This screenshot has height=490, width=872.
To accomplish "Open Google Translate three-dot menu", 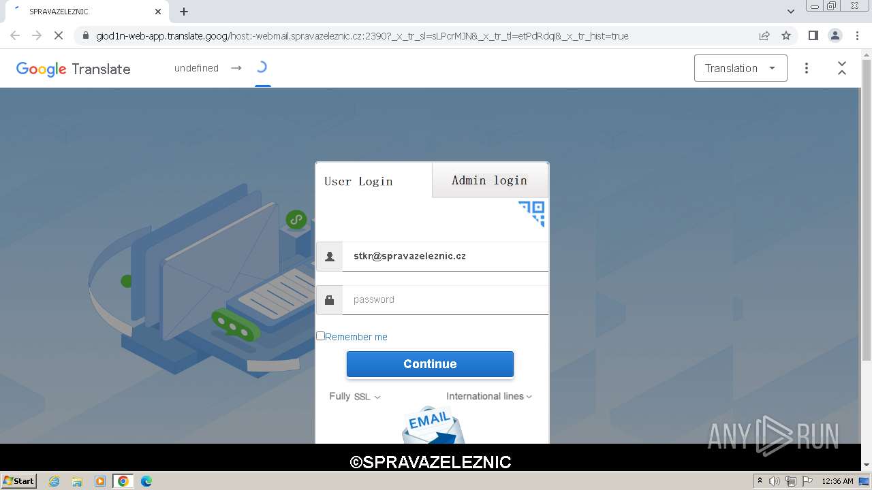I will 807,68.
